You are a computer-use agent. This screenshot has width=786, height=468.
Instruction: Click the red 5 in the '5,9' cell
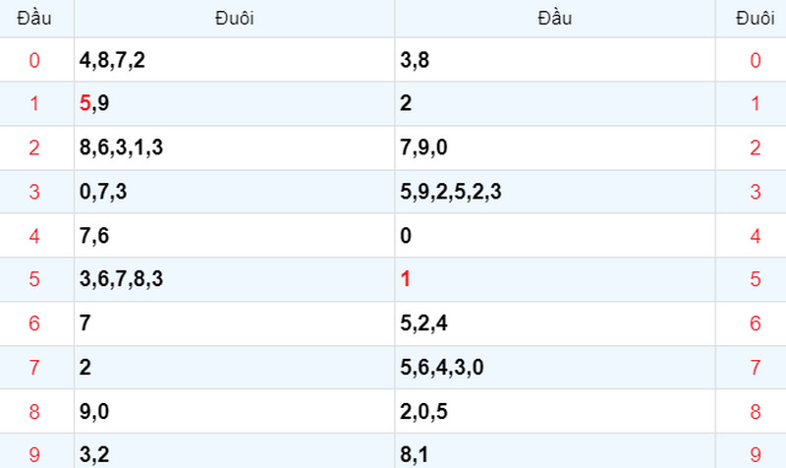[x=84, y=103]
